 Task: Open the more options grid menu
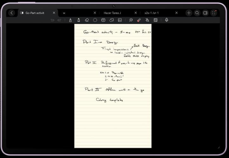click(214, 13)
